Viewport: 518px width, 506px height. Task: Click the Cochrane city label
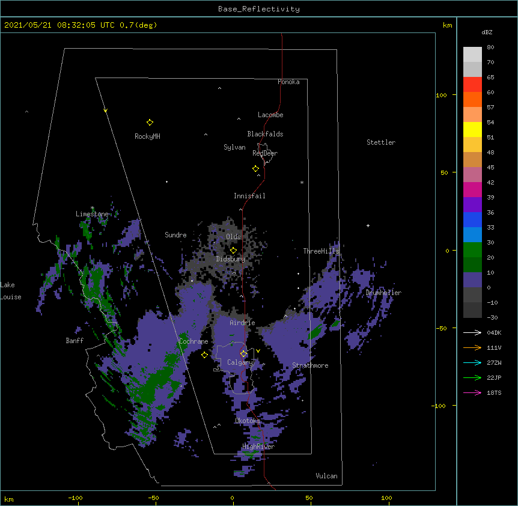193,341
